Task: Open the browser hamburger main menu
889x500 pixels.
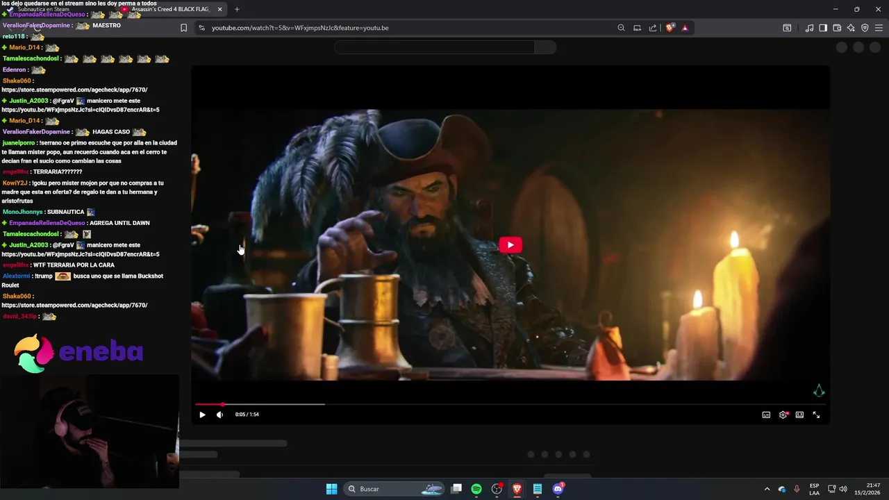Action: (x=879, y=28)
